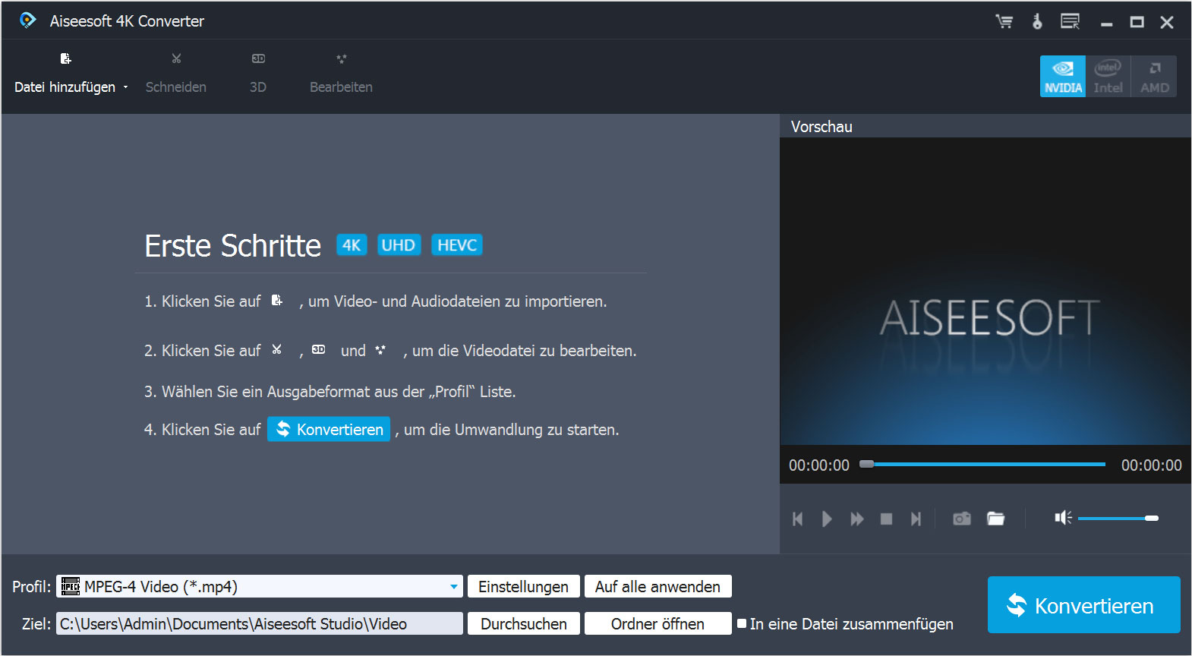Click Auf alle anwenden button
Viewport: 1192px width, 656px height.
[657, 586]
